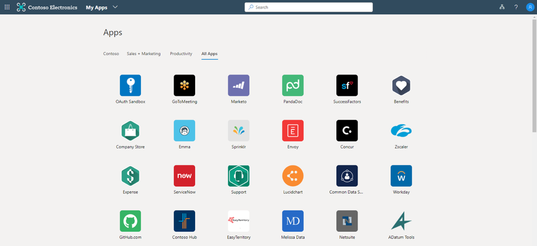This screenshot has height=246, width=537.
Task: Click the Lucidchart label text
Action: coord(293,193)
